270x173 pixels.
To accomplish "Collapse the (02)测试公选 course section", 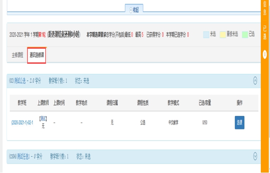I will point(255,81).
